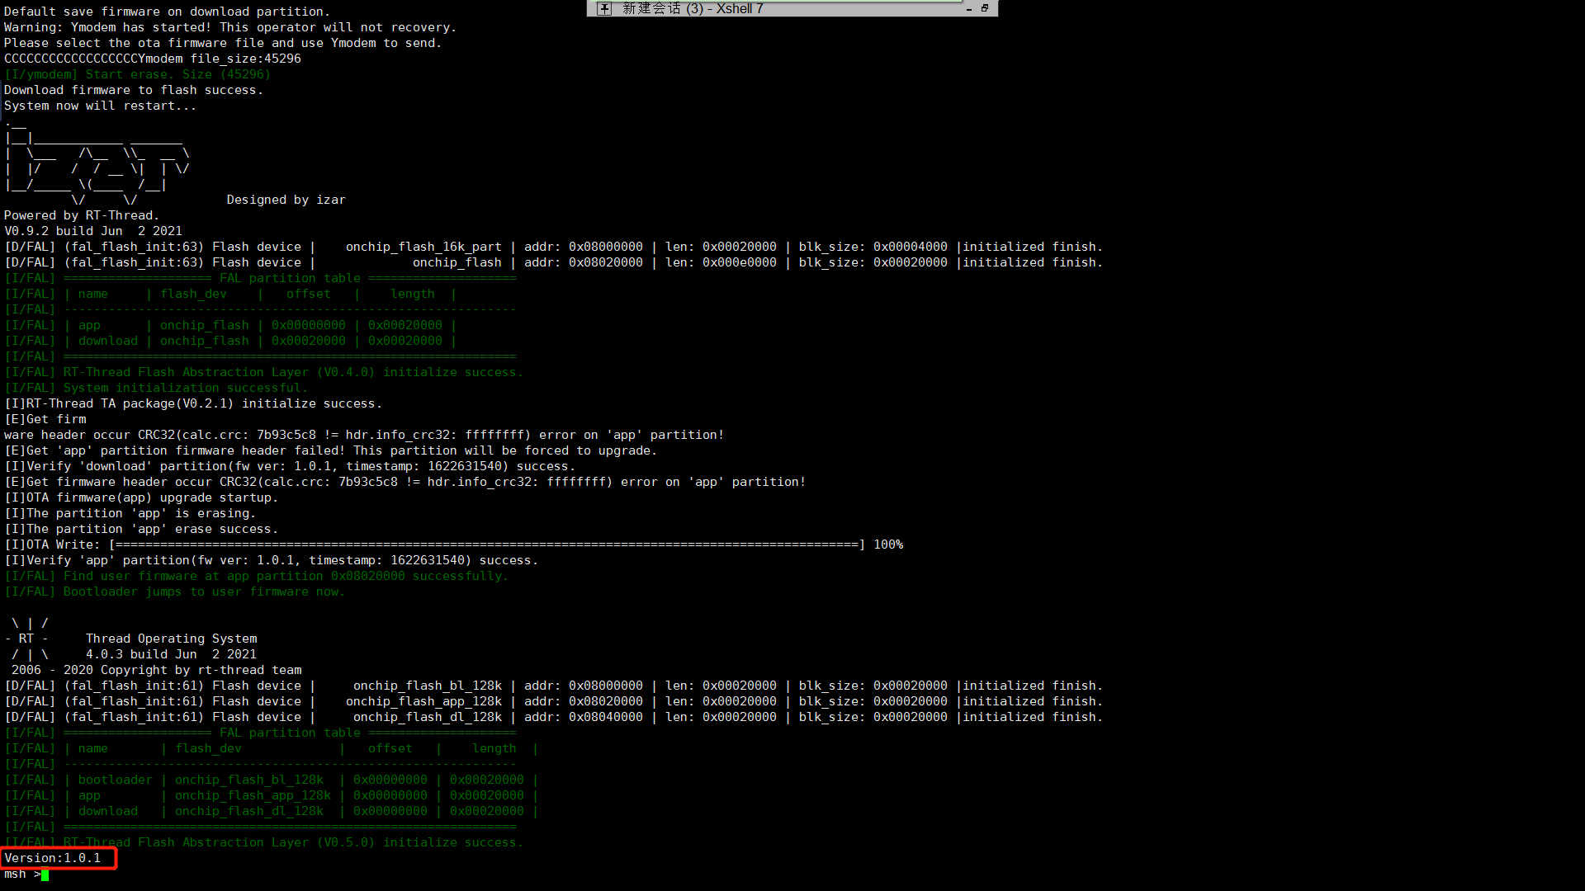Click 'Download firmware to flash success.' line
The width and height of the screenshot is (1585, 891).
134,90
